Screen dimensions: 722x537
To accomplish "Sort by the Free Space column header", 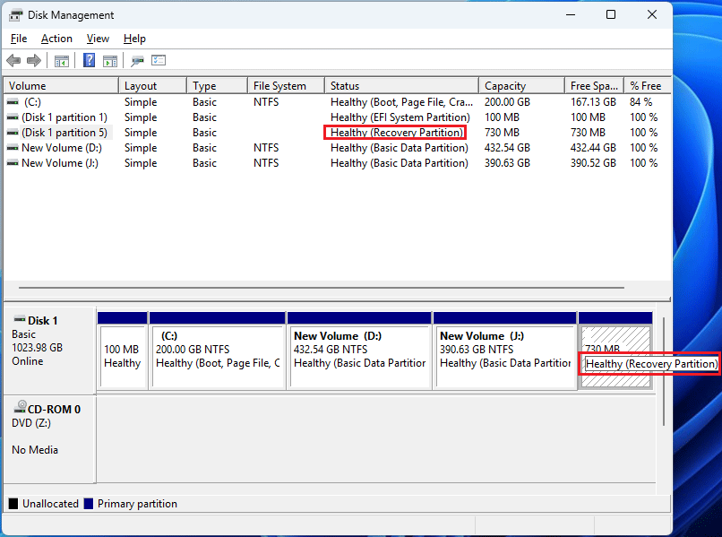I will coord(595,86).
